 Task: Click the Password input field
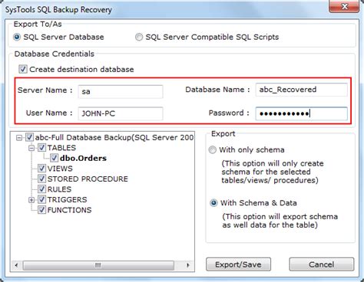click(x=301, y=113)
